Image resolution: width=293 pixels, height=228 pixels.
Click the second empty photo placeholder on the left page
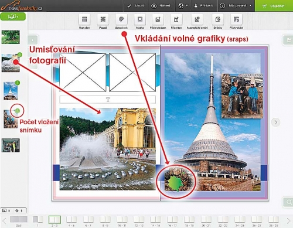tap(132, 73)
